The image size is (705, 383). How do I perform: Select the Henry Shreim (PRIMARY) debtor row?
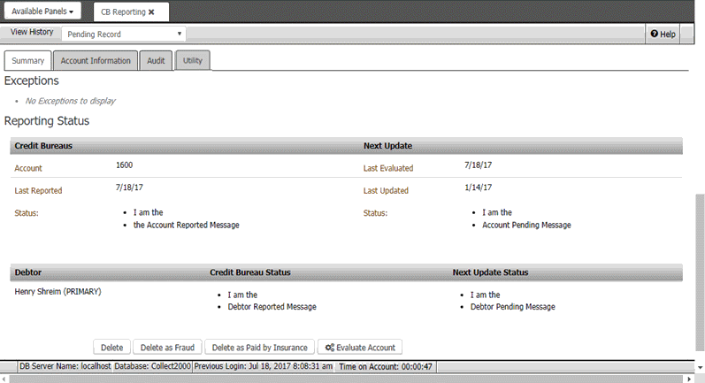tap(57, 292)
